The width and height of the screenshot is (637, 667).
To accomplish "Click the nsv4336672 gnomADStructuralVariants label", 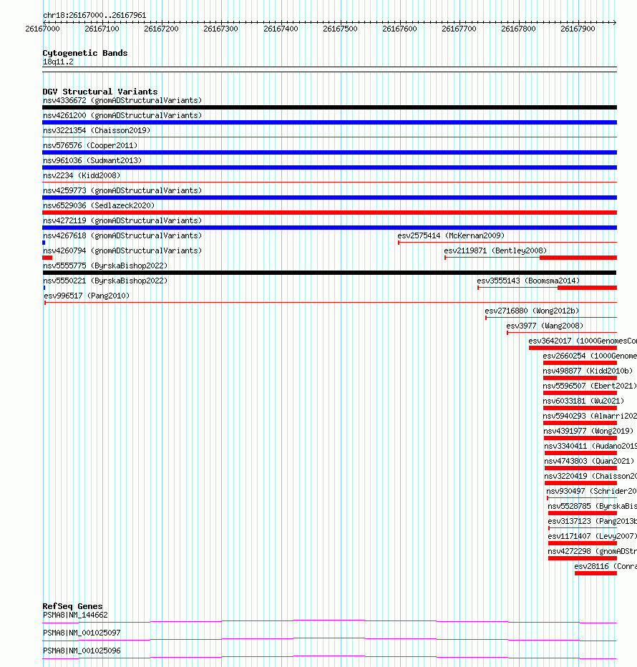I will (122, 100).
